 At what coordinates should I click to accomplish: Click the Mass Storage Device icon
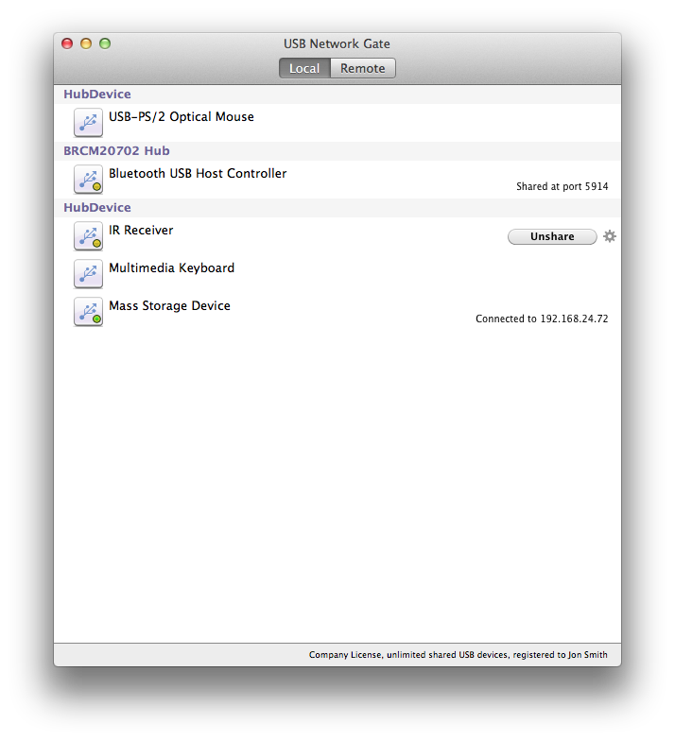pos(88,312)
